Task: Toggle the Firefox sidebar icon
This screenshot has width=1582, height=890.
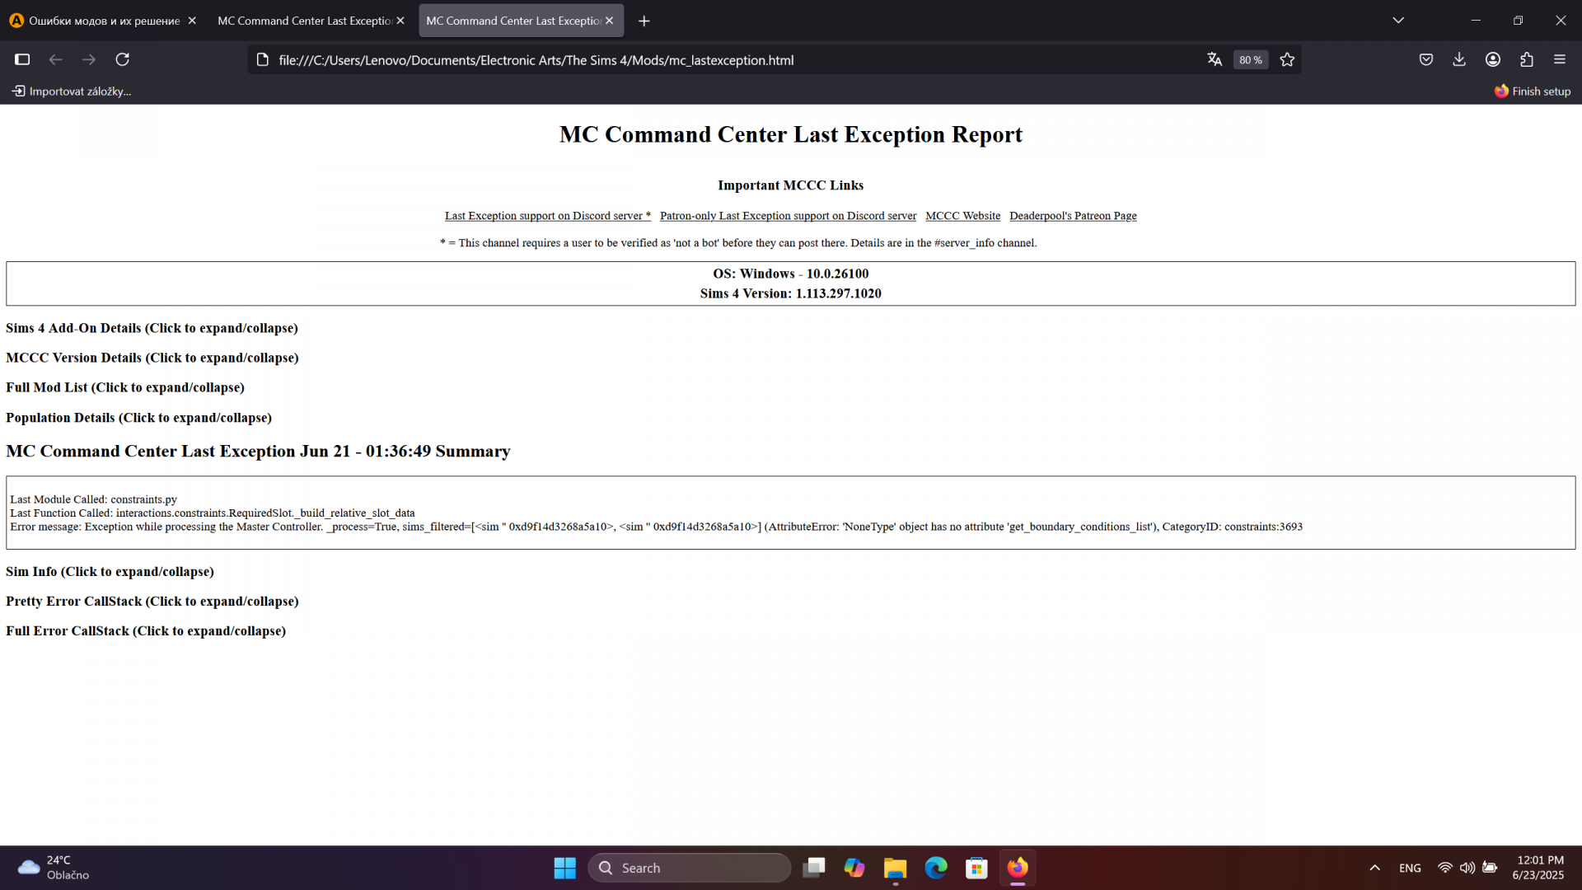Action: pyautogui.click(x=22, y=59)
